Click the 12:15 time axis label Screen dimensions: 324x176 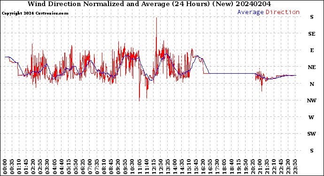tap(153, 167)
